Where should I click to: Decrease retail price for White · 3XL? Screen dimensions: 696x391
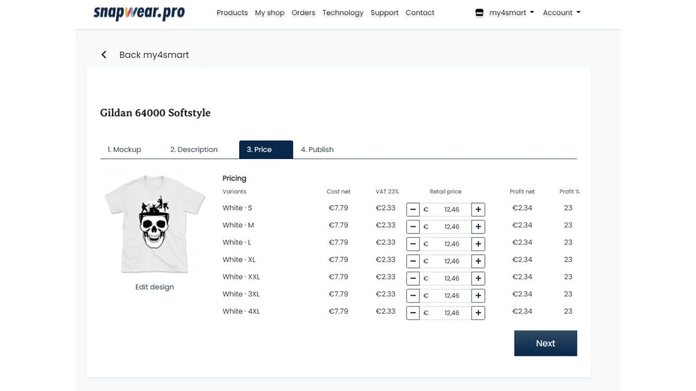(413, 296)
